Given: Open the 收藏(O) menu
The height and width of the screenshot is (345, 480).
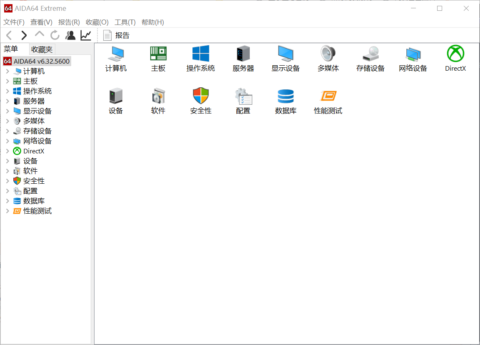Looking at the screenshot, I should [97, 22].
